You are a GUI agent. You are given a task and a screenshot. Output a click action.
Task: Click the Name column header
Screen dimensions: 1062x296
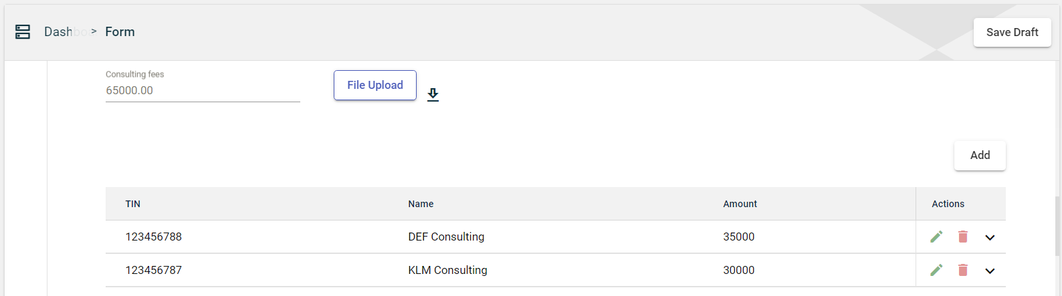[421, 204]
